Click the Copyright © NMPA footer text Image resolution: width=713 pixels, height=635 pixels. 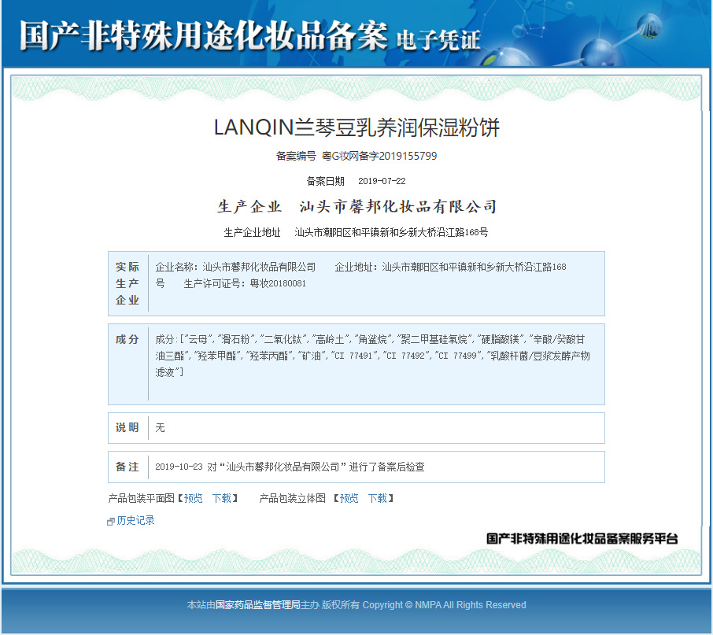click(445, 605)
